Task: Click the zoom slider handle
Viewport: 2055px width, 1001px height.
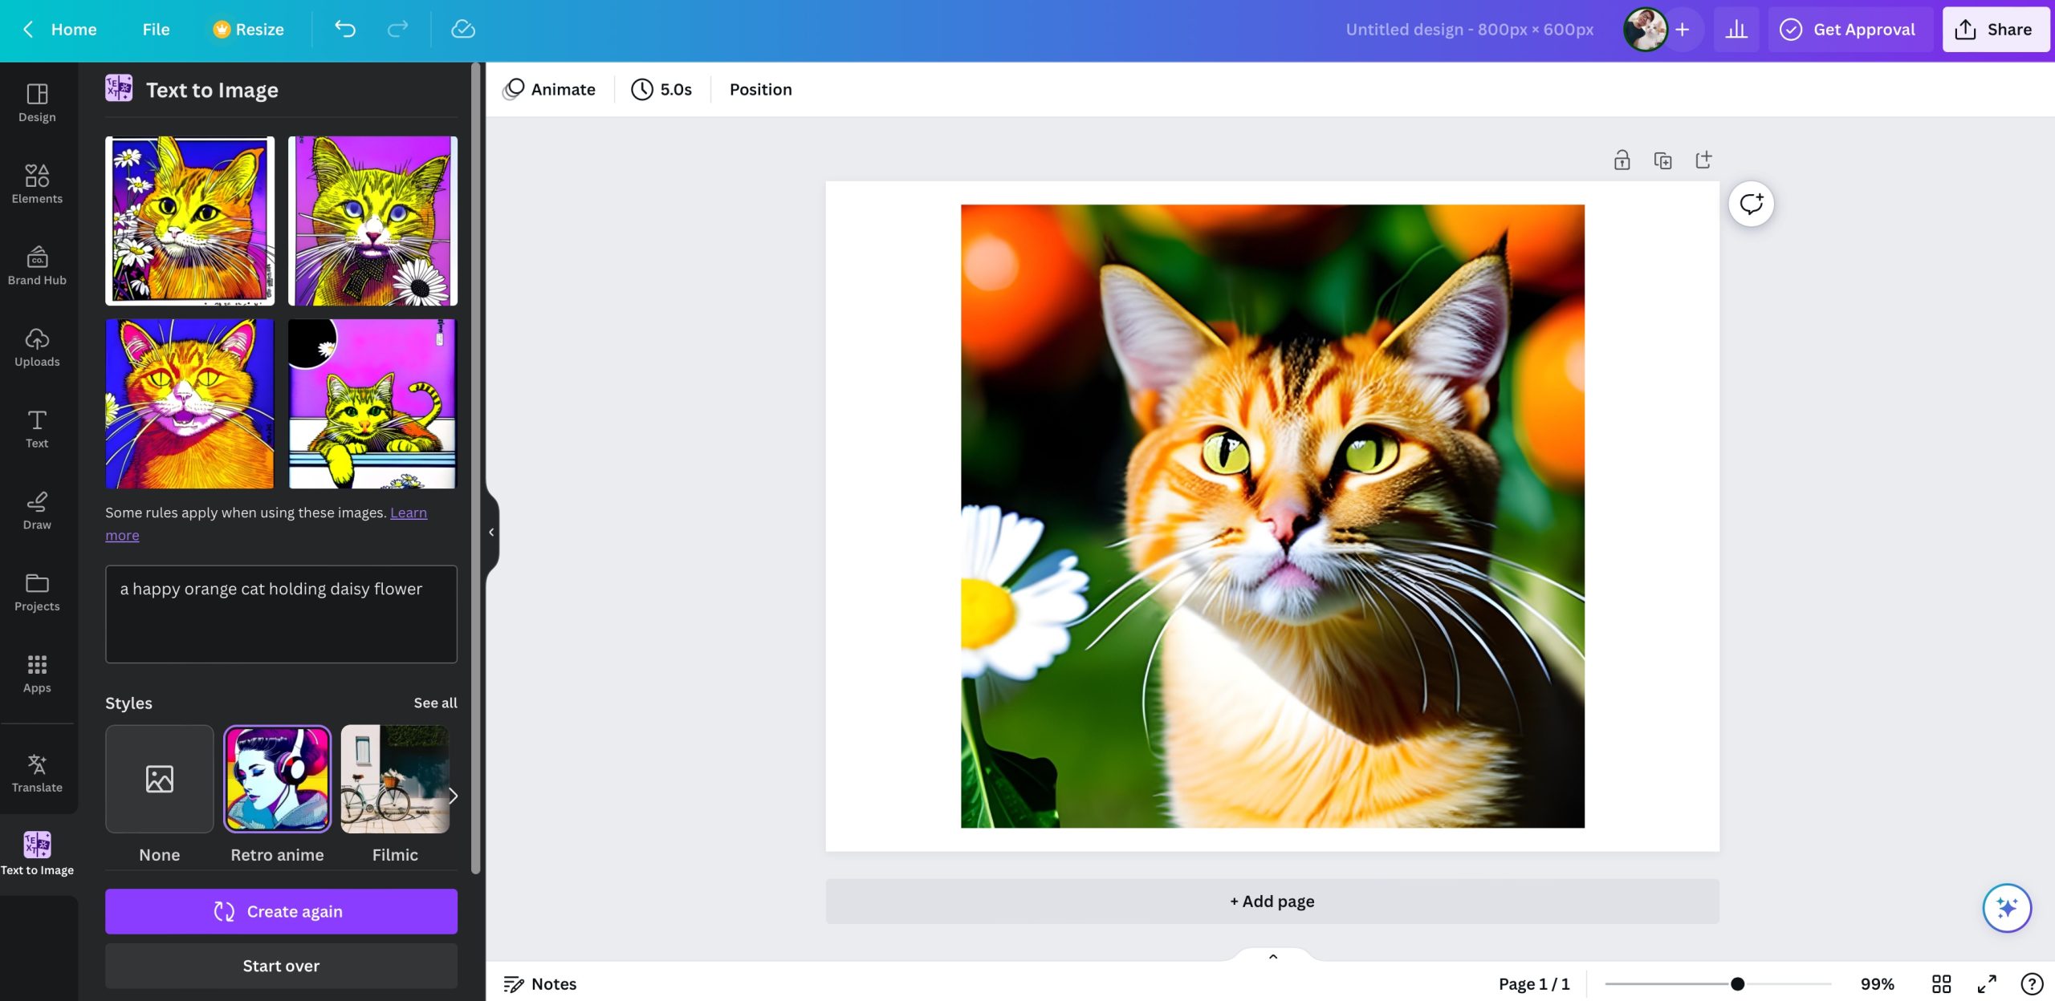Action: click(x=1737, y=984)
